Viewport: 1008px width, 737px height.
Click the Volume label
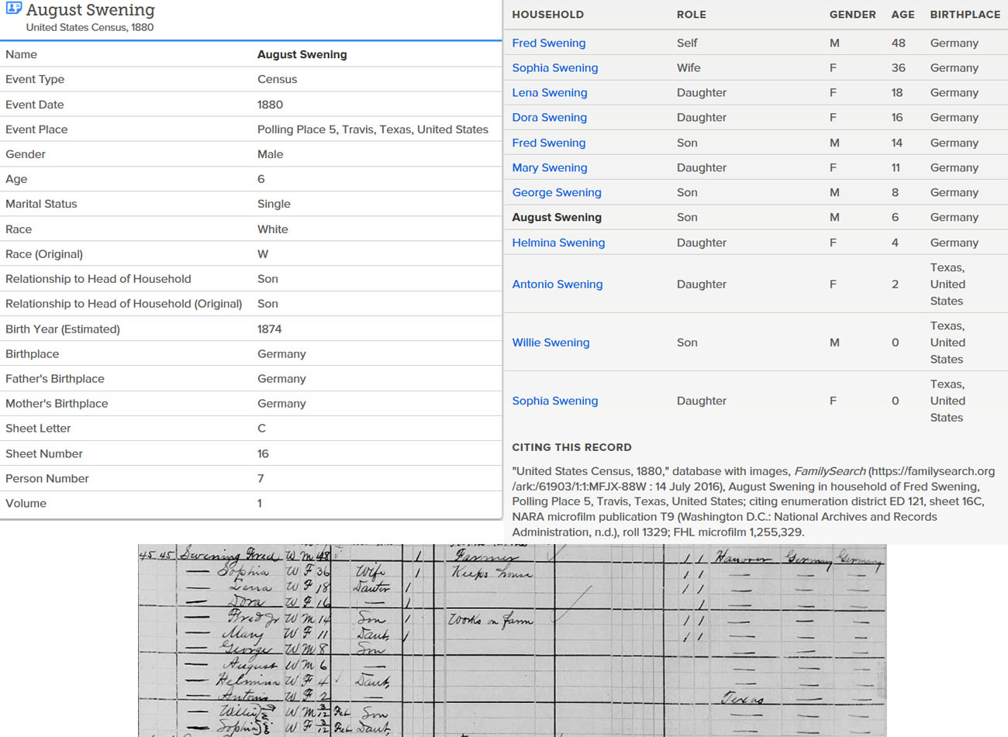click(x=26, y=503)
